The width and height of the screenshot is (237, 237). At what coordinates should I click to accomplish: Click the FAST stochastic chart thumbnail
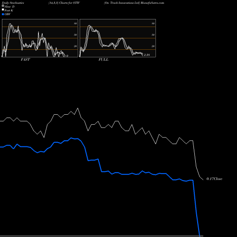tap(40, 38)
